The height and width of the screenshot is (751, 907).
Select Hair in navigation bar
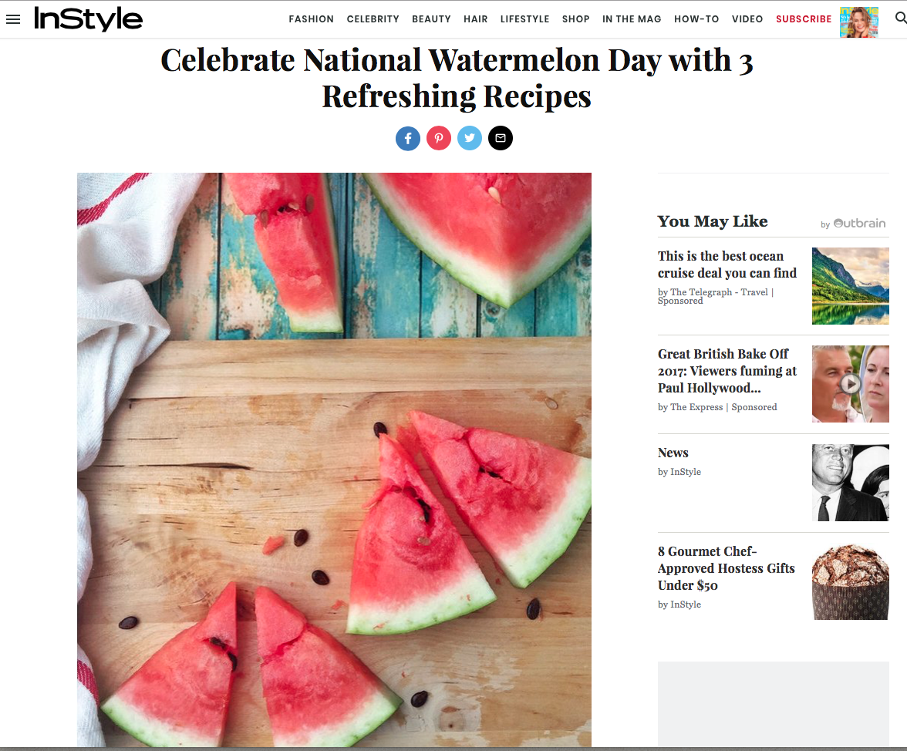[475, 19]
